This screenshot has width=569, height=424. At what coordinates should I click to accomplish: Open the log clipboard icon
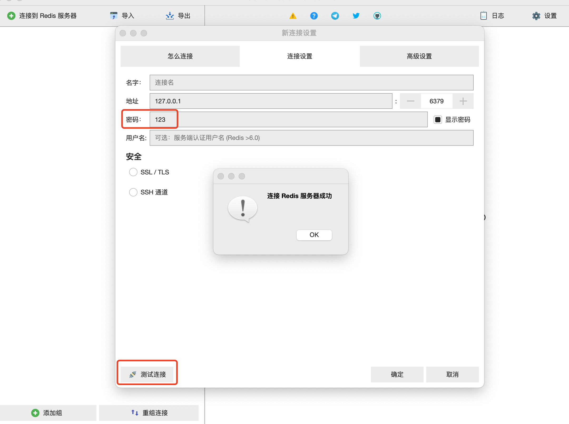click(483, 16)
